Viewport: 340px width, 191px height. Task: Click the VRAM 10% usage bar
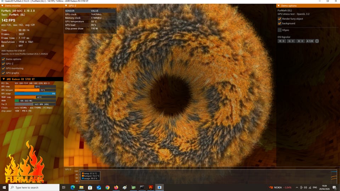point(35,101)
